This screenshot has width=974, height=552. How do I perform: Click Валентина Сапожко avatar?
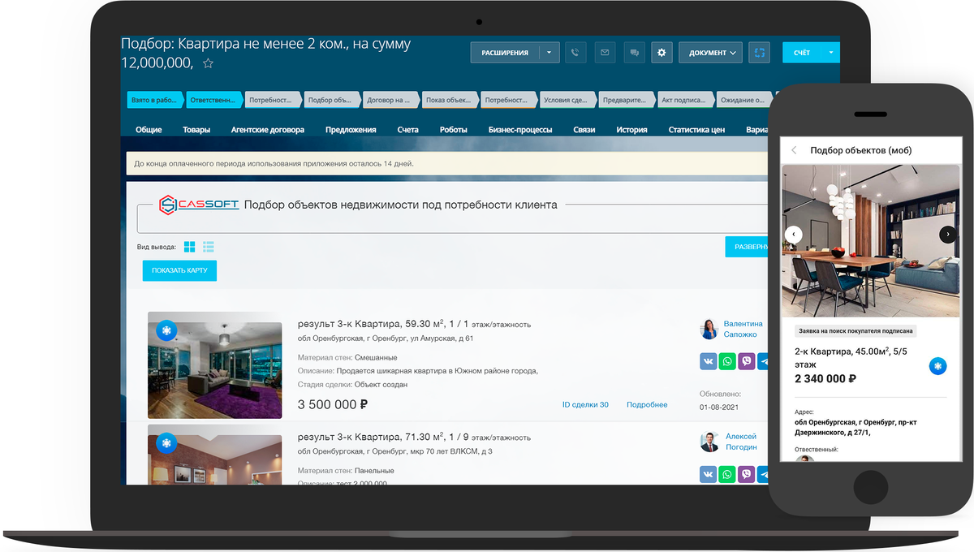[x=709, y=329]
